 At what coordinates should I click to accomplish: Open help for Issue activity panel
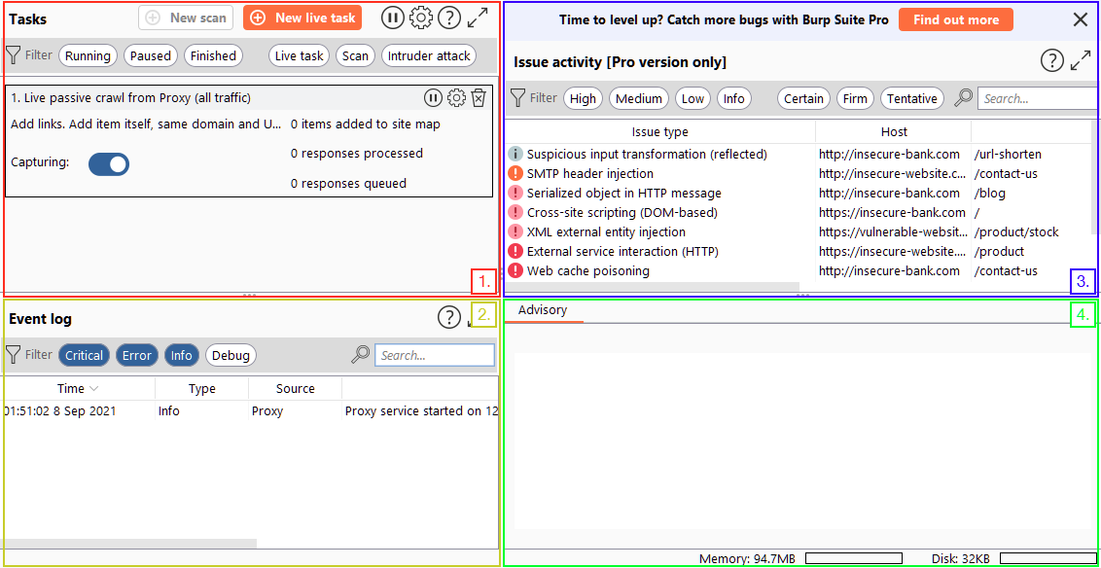click(1051, 60)
